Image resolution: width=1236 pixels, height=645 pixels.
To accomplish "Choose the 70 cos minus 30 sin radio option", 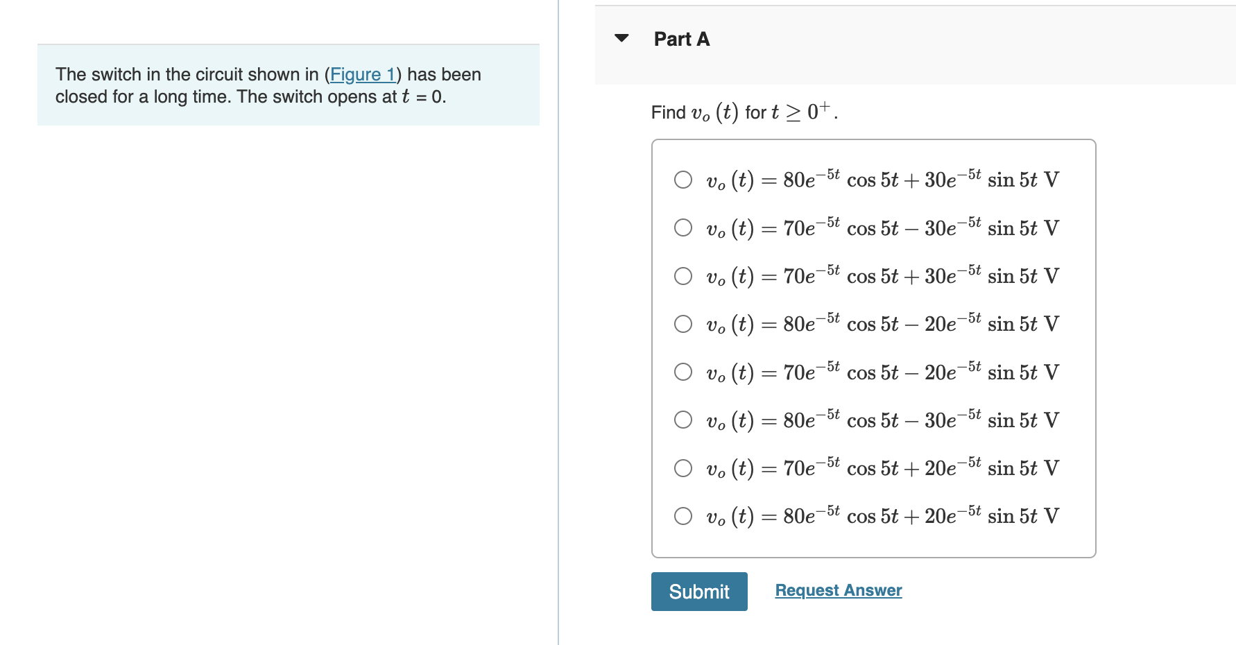I will pyautogui.click(x=683, y=228).
